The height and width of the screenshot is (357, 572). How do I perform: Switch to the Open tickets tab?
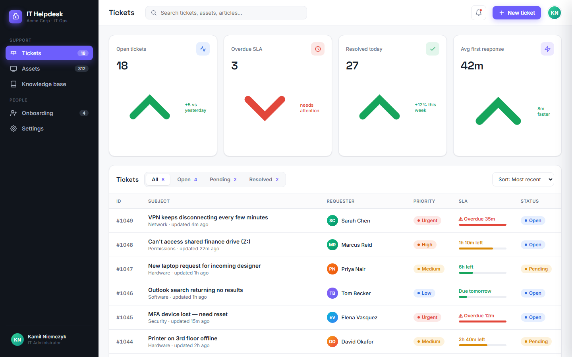tap(187, 179)
